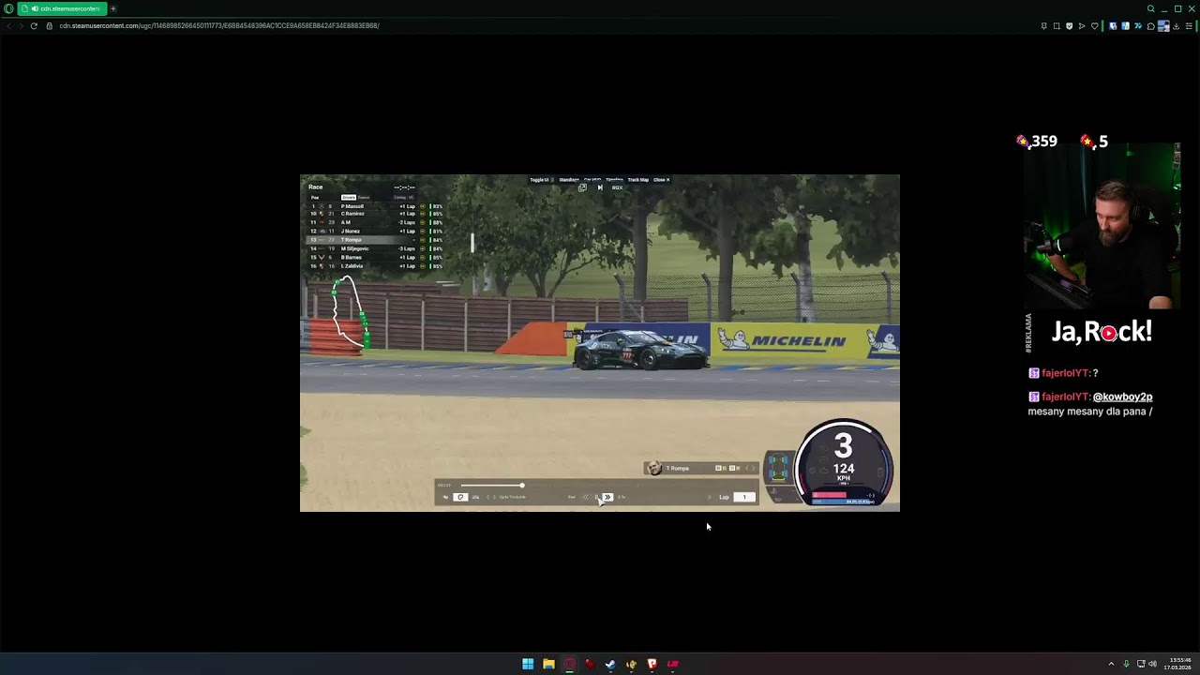Click the T Rompa driver name card

[700, 468]
